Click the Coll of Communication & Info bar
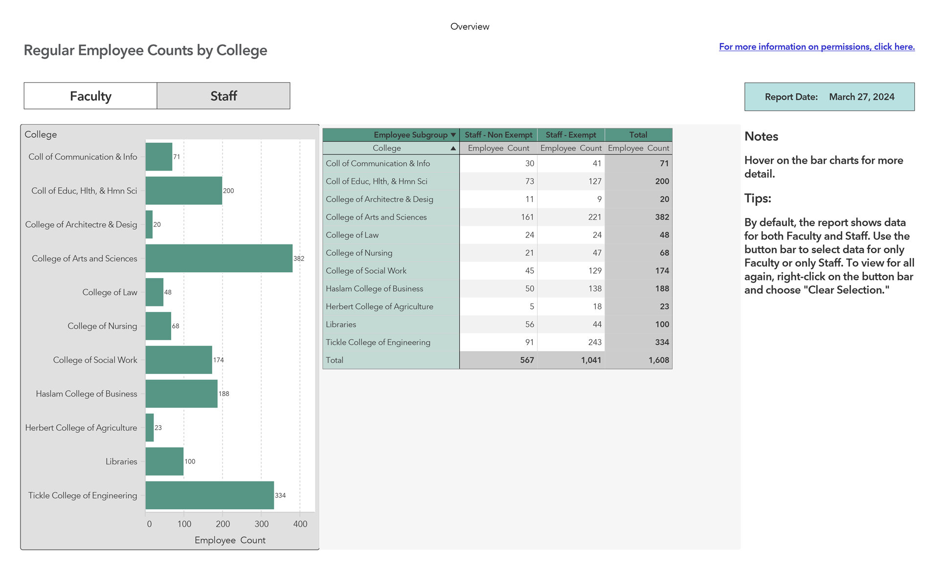This screenshot has height=570, width=939. coord(158,157)
